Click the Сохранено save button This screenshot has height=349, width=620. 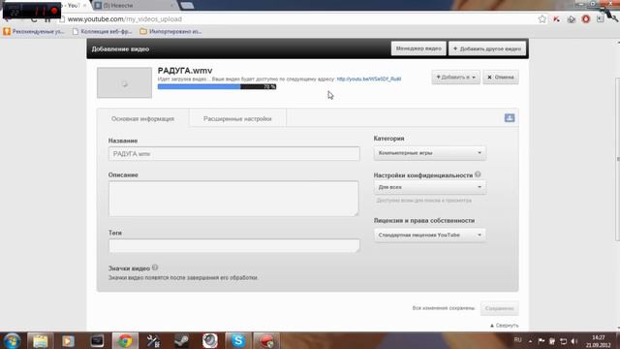coord(500,308)
